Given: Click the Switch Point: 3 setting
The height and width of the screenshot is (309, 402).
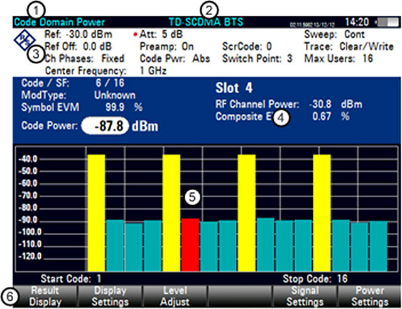Looking at the screenshot, I should coord(257,59).
